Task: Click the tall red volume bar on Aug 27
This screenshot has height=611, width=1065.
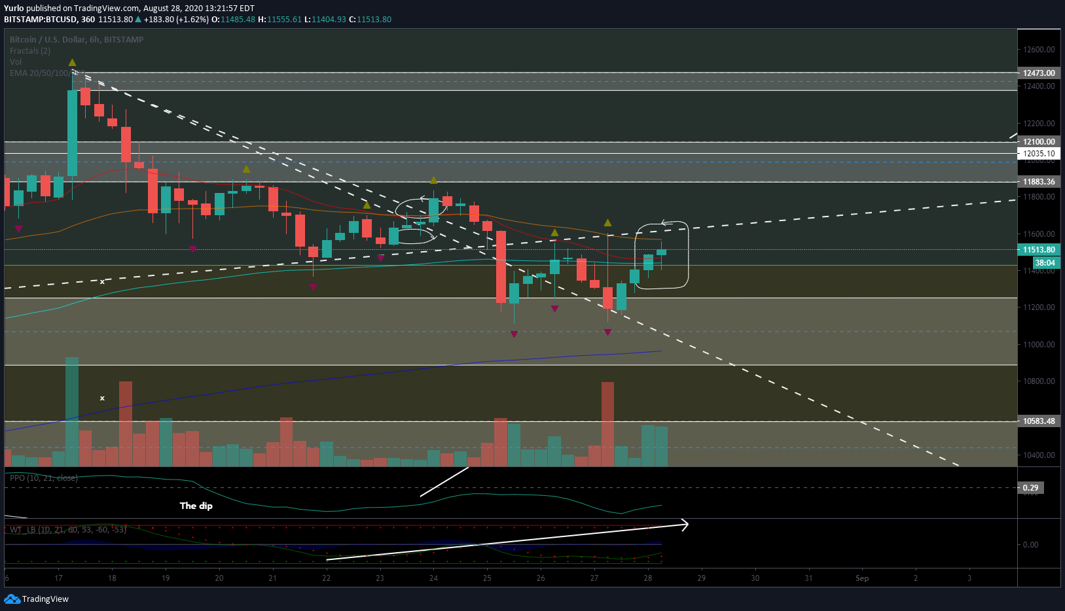Action: pyautogui.click(x=607, y=424)
